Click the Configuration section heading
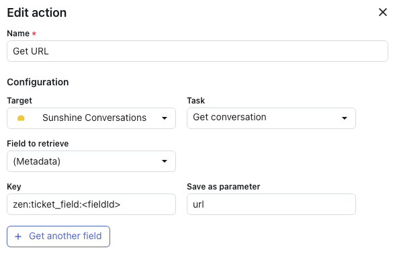 coord(38,82)
